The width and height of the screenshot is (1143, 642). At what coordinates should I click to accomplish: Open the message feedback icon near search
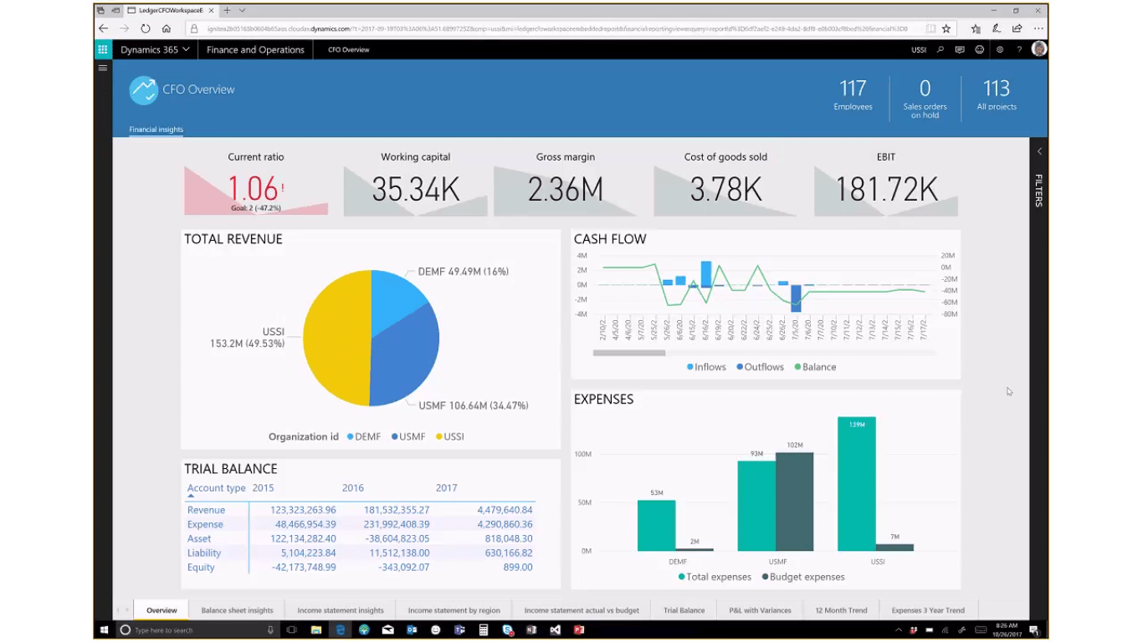point(961,49)
